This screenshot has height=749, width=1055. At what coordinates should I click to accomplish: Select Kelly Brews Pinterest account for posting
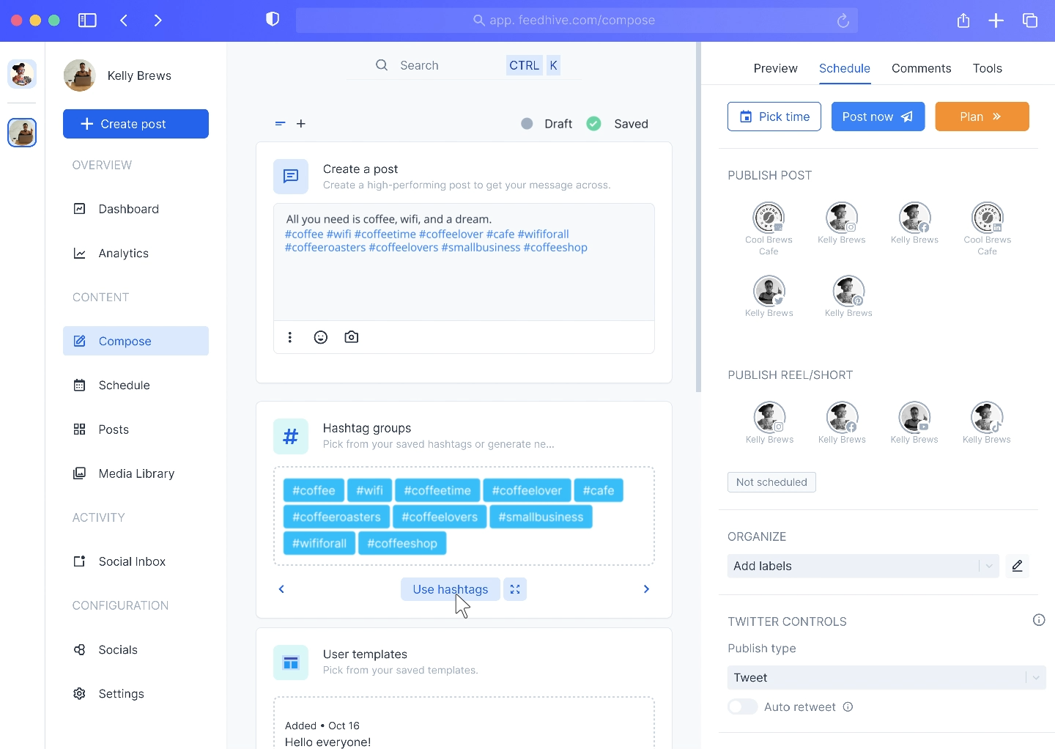point(848,291)
